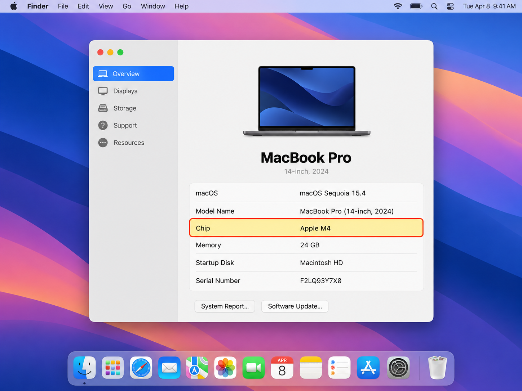Viewport: 522px width, 391px height.
Task: Check the Wi-Fi status icon
Action: [x=398, y=6]
